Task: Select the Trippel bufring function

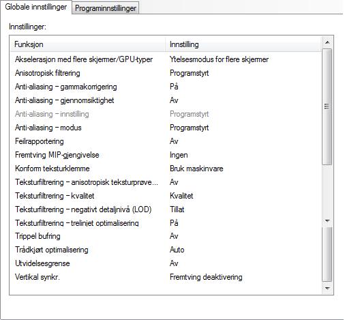Action: tap(37, 236)
